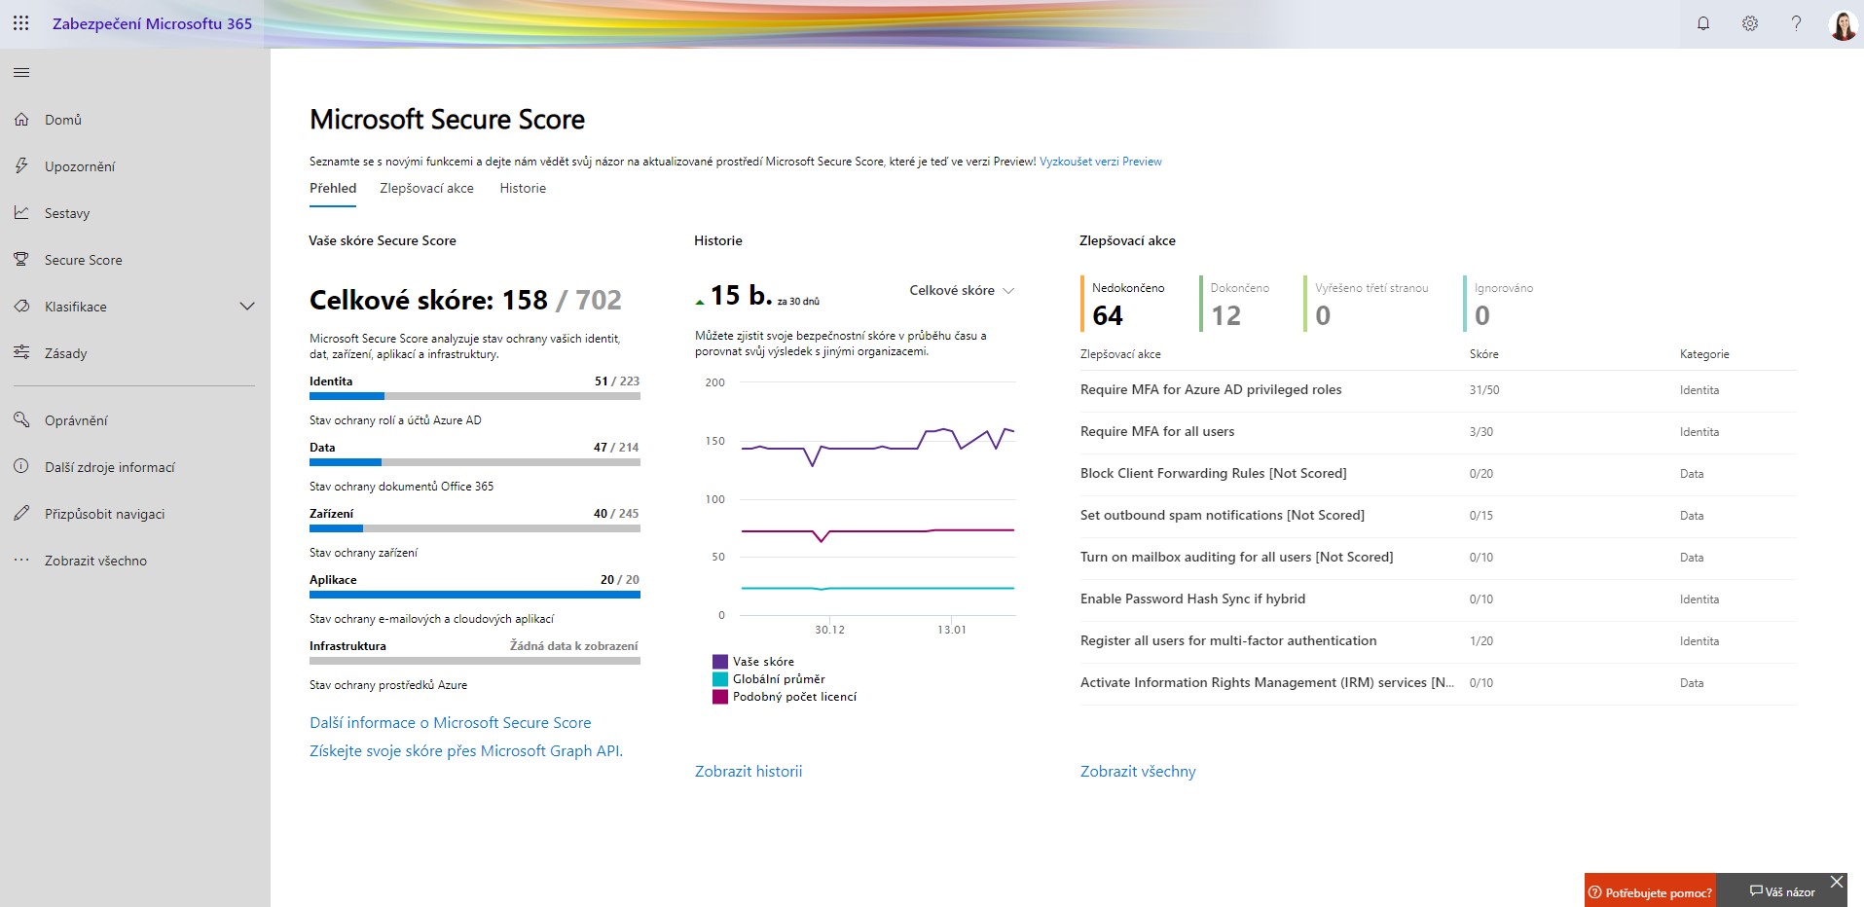Open Další informace o Microsoft Secure Score
The height and width of the screenshot is (907, 1864).
pyautogui.click(x=451, y=723)
